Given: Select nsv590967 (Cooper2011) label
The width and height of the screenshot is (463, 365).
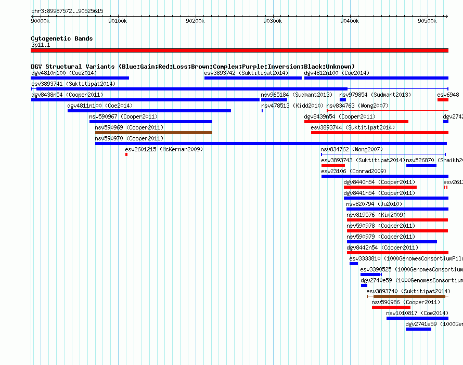Looking at the screenshot, I should 123,116.
